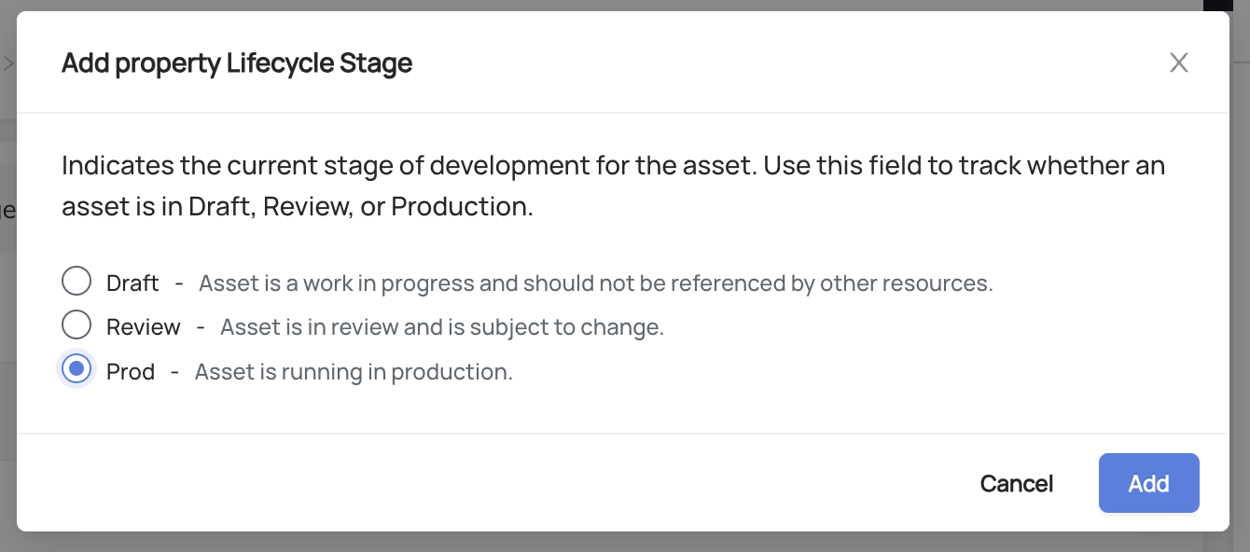The width and height of the screenshot is (1250, 552).
Task: Click the dash separator after Draft
Action: pos(179,283)
